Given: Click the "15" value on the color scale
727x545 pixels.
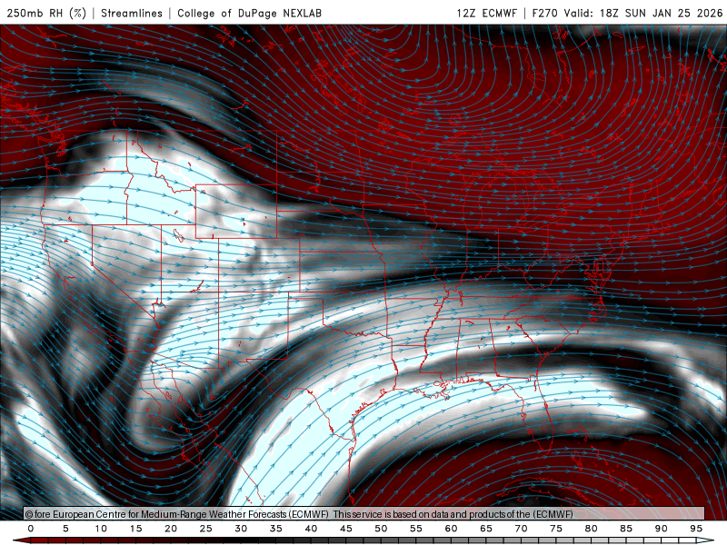Looking at the screenshot, I should (135, 529).
